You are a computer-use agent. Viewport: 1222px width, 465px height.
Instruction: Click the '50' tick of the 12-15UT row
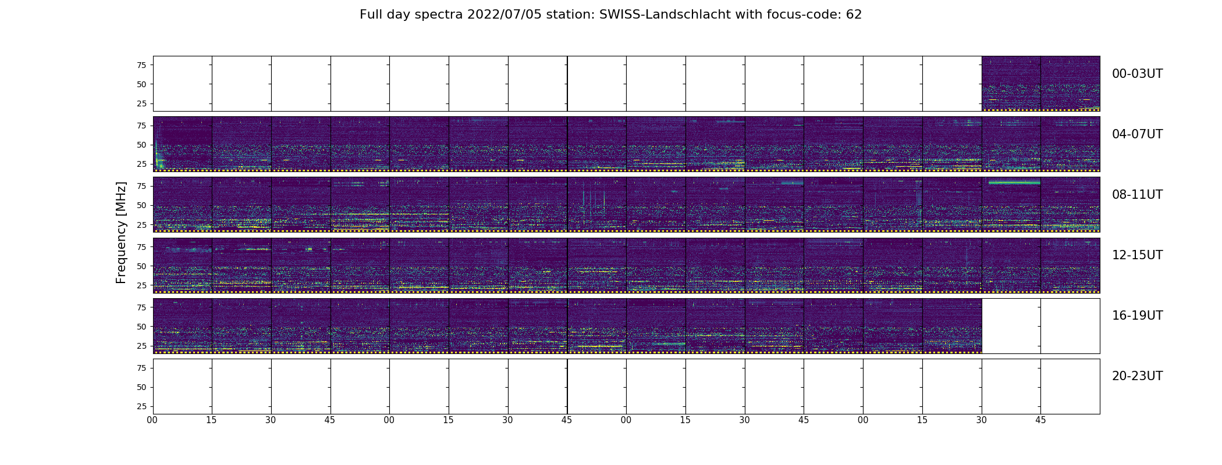141,266
